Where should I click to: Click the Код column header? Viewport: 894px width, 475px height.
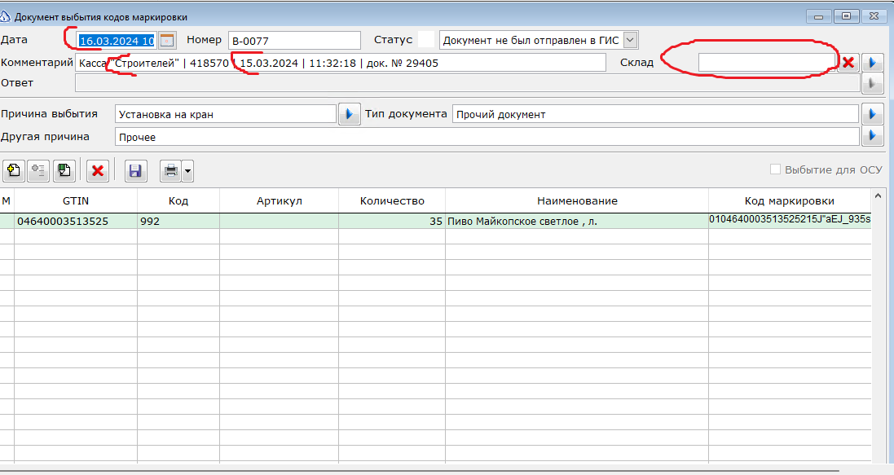pos(178,200)
